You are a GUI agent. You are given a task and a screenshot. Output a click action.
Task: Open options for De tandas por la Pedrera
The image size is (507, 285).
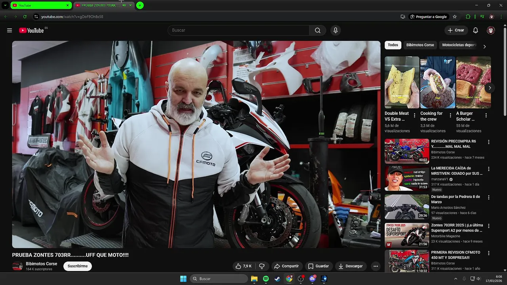coord(489,198)
